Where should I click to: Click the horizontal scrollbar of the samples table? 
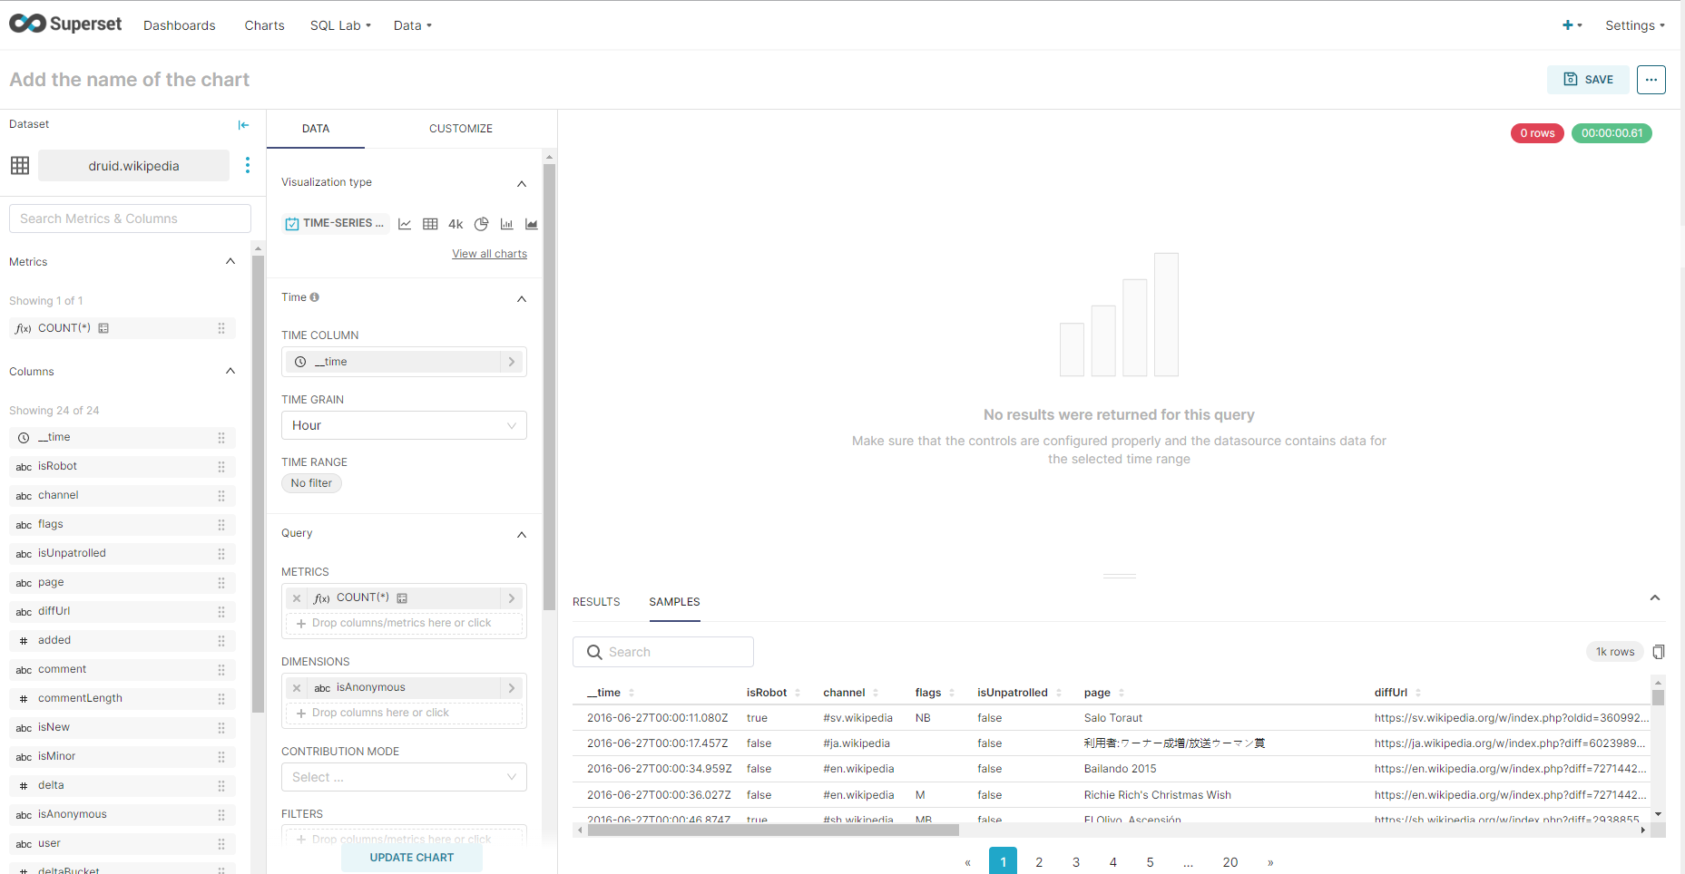[773, 830]
